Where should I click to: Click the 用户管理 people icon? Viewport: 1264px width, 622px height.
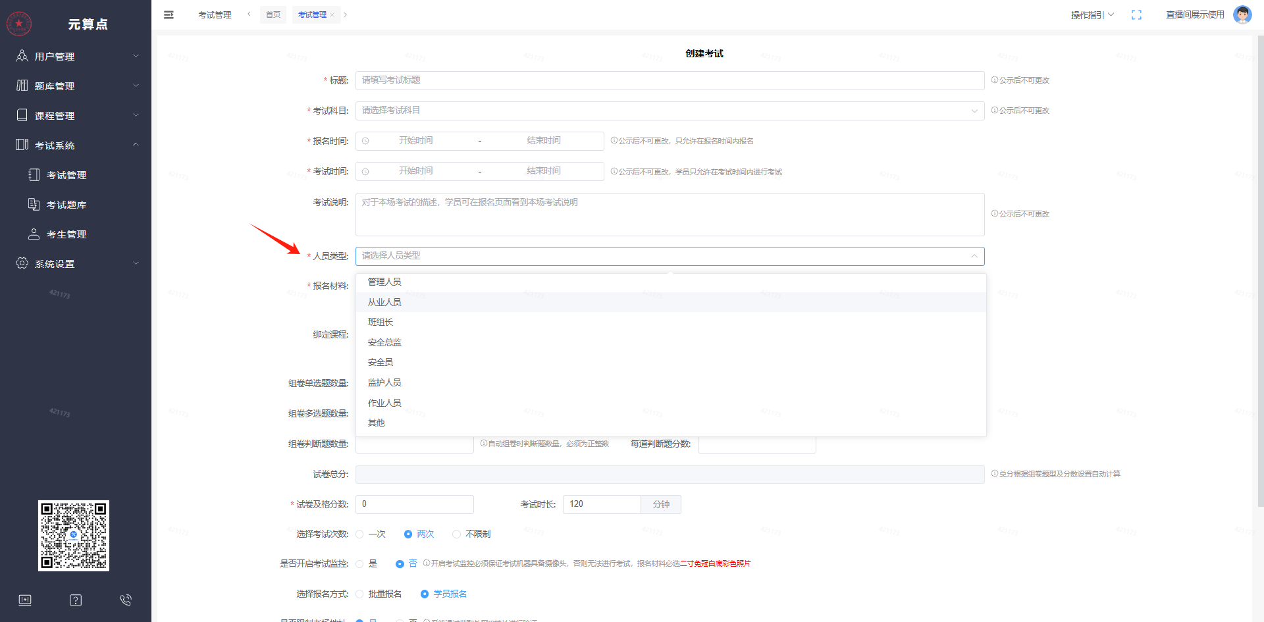click(22, 56)
